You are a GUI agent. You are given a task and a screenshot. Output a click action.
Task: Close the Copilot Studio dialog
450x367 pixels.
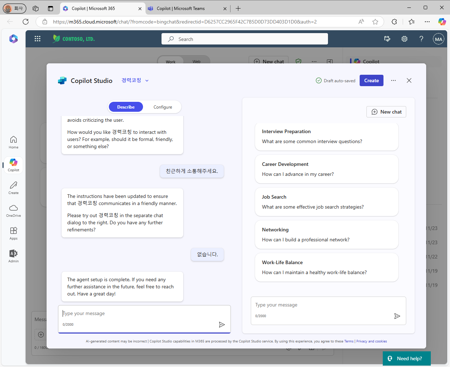(x=409, y=80)
